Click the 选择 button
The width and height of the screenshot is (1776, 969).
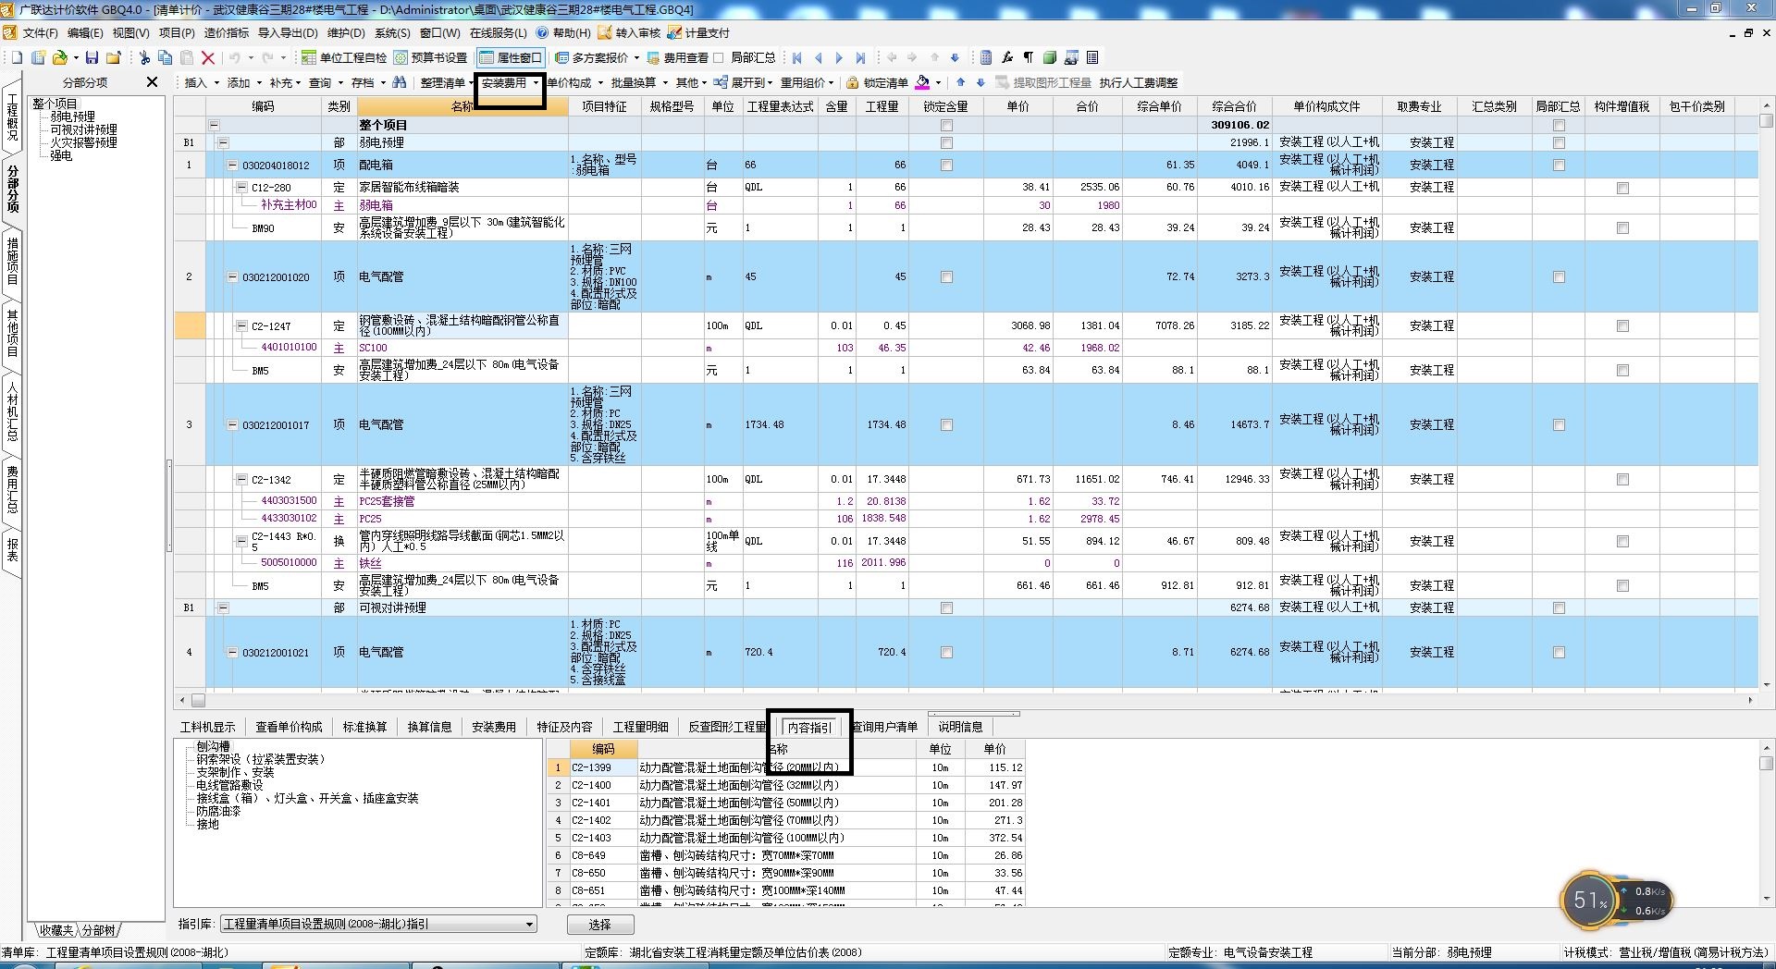600,924
